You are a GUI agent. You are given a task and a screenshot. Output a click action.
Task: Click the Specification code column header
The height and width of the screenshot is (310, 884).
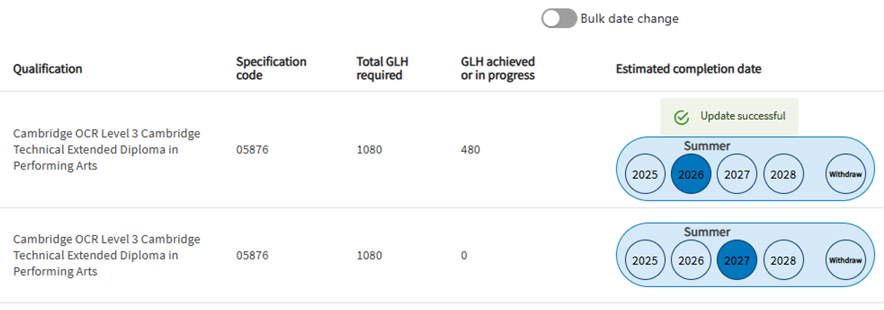[x=271, y=68]
